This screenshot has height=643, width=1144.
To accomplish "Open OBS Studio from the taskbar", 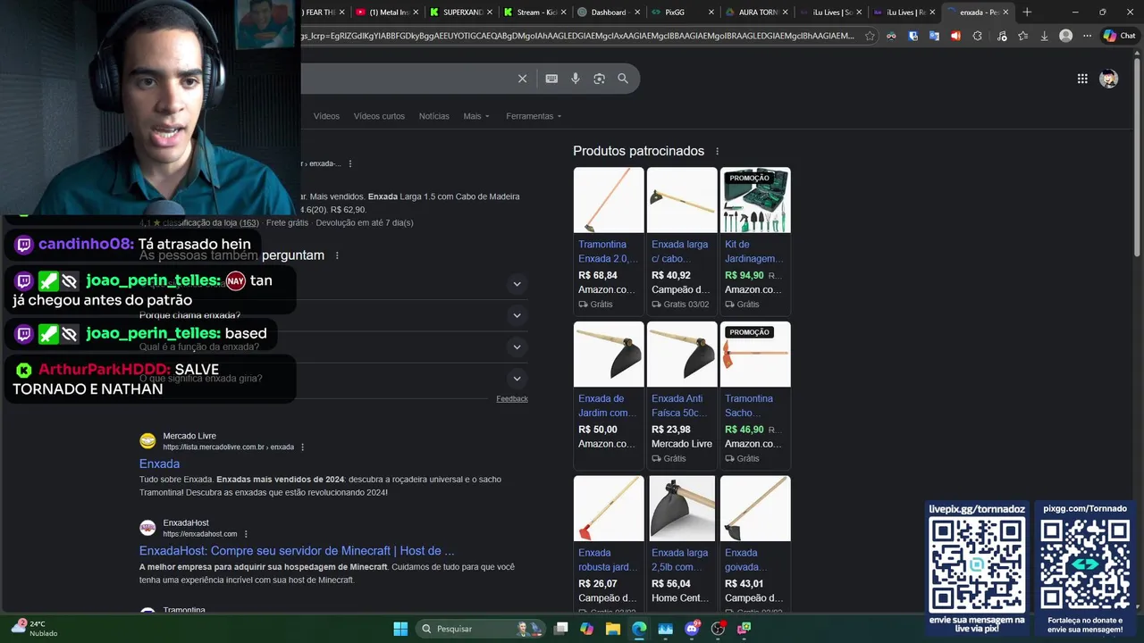I will (x=718, y=629).
